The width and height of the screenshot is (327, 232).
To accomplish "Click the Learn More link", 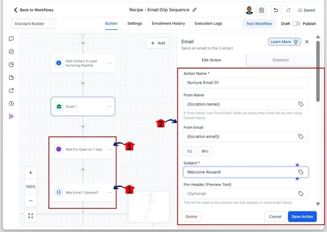I will 284,42.
